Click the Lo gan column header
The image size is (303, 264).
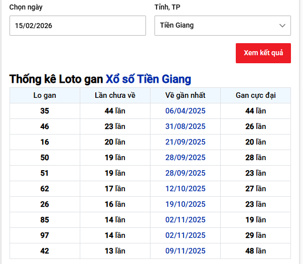(x=45, y=95)
